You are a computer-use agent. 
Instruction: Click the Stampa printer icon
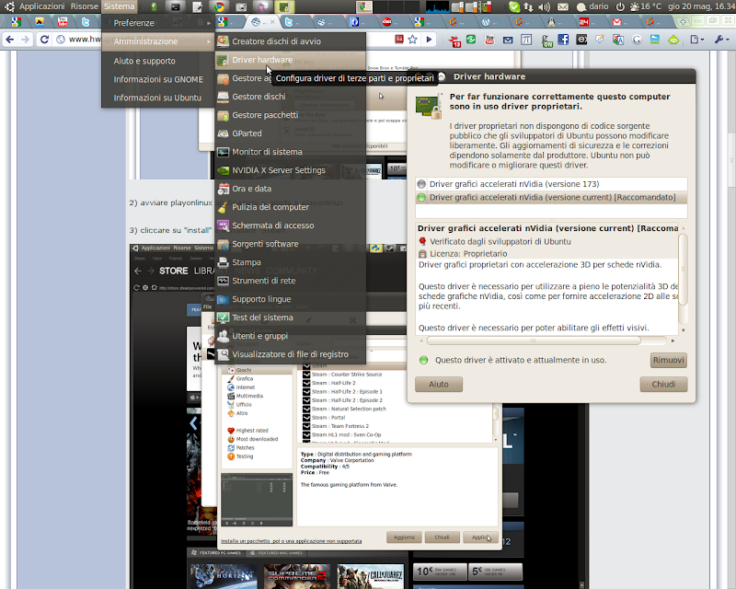[x=224, y=262]
